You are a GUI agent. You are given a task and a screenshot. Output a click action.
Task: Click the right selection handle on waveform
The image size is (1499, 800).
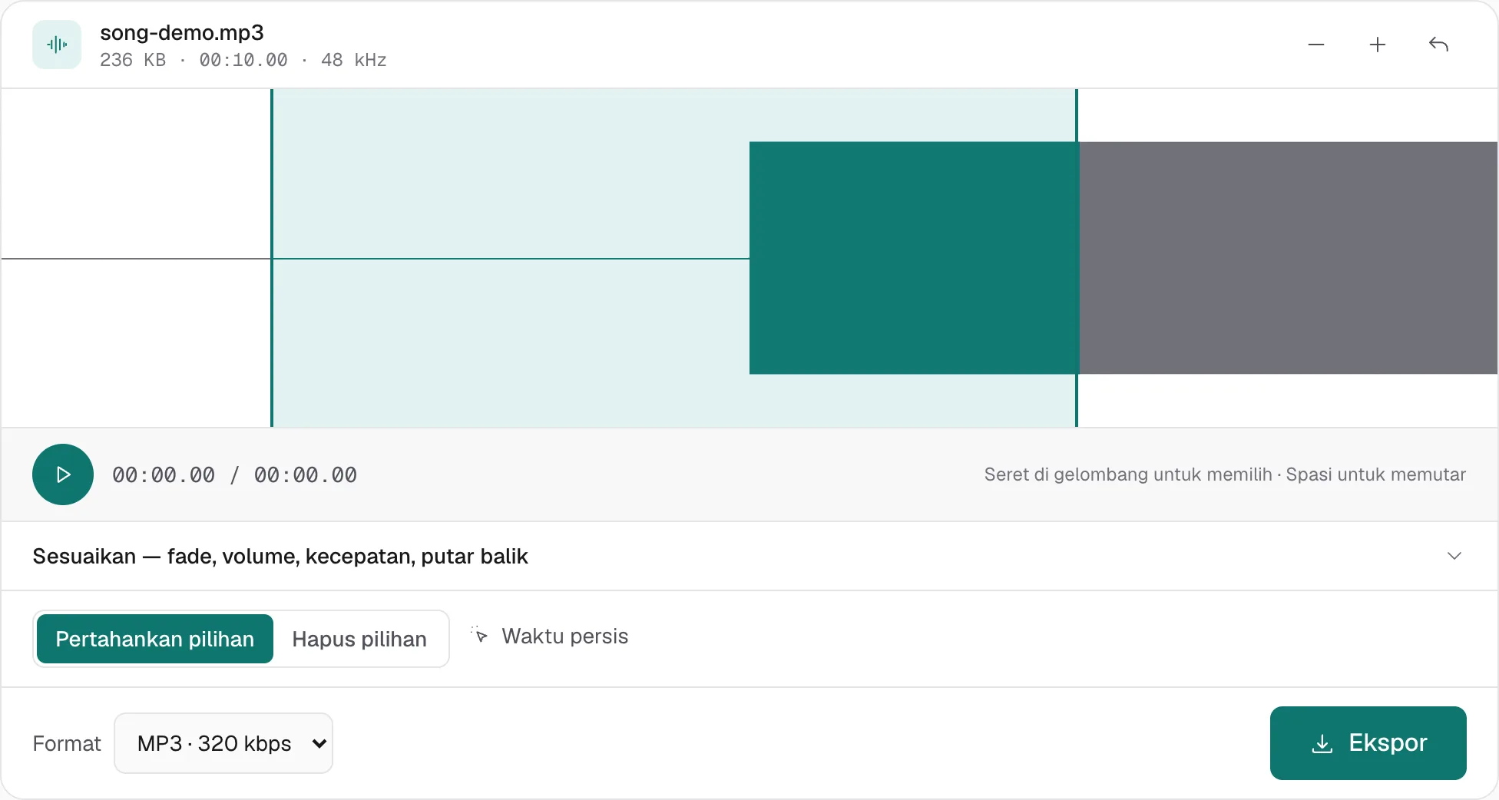click(1077, 258)
